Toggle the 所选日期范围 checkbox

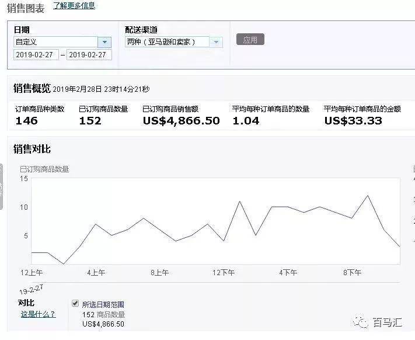coord(75,304)
